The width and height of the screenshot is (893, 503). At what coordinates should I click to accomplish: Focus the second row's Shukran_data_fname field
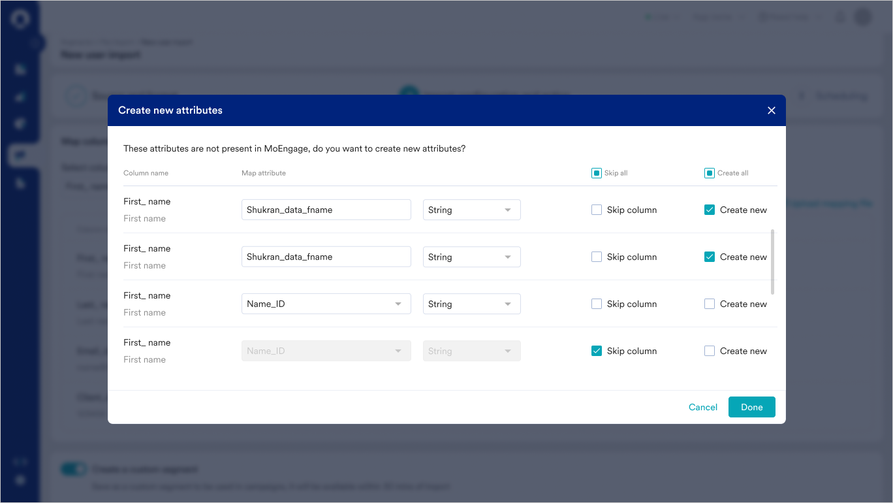(x=326, y=257)
